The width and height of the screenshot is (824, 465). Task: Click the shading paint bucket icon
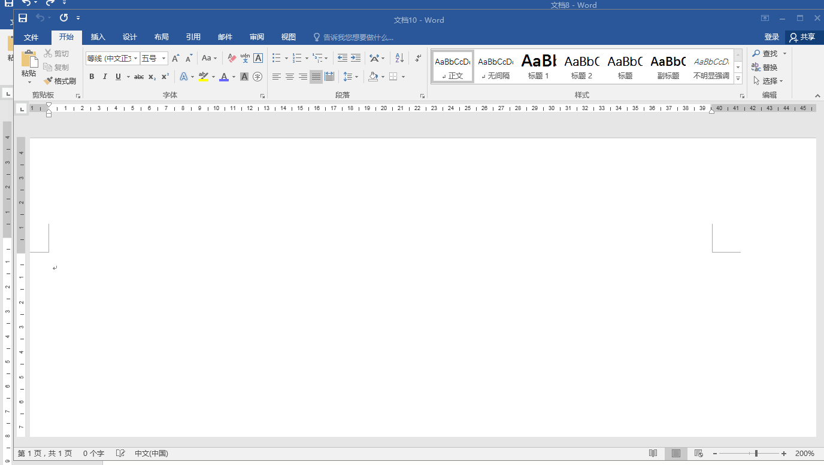373,77
